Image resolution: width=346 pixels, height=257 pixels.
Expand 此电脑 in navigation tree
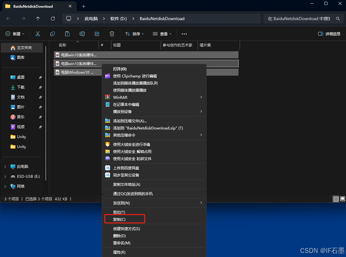(x=5, y=167)
